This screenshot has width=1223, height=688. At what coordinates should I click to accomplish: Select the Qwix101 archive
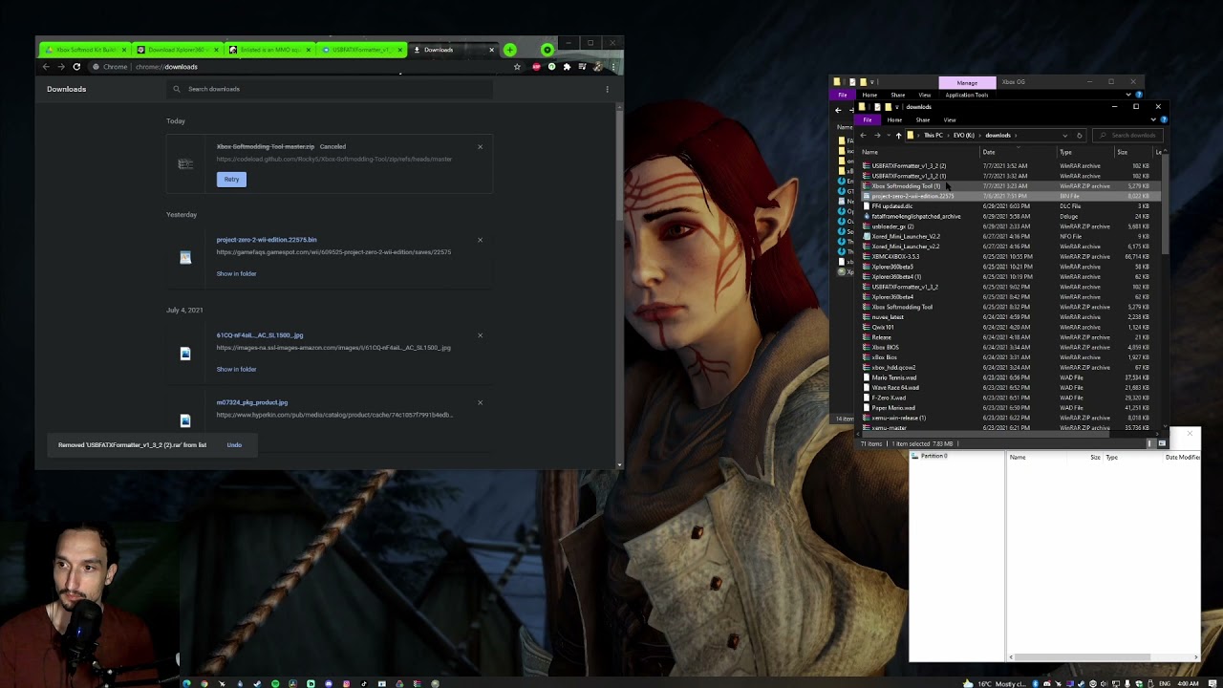pos(883,327)
